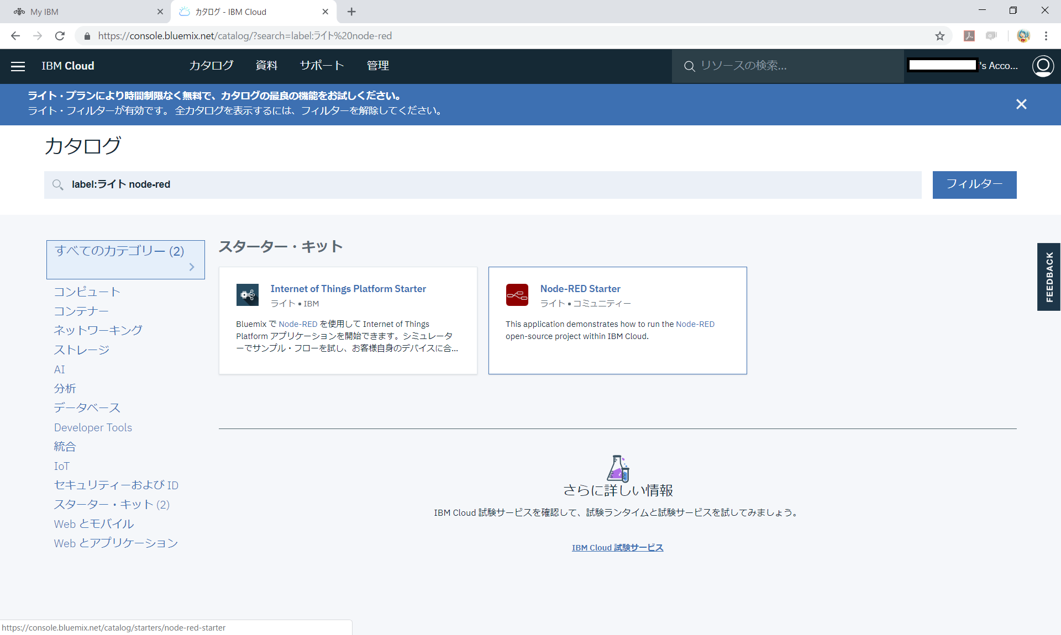The height and width of the screenshot is (635, 1061).
Task: Click the PDF extension icon in browser toolbar
Action: pos(969,36)
